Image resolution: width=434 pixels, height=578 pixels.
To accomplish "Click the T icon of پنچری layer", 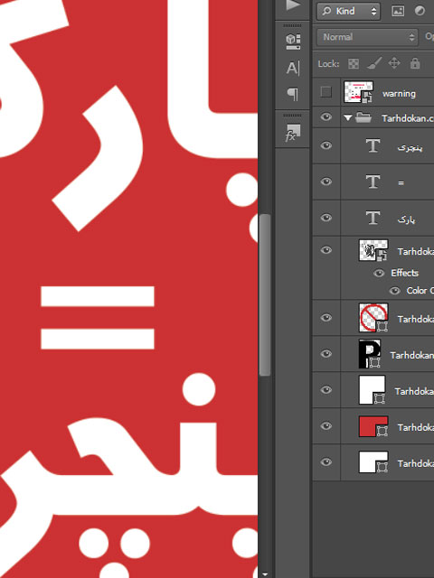I will click(373, 146).
